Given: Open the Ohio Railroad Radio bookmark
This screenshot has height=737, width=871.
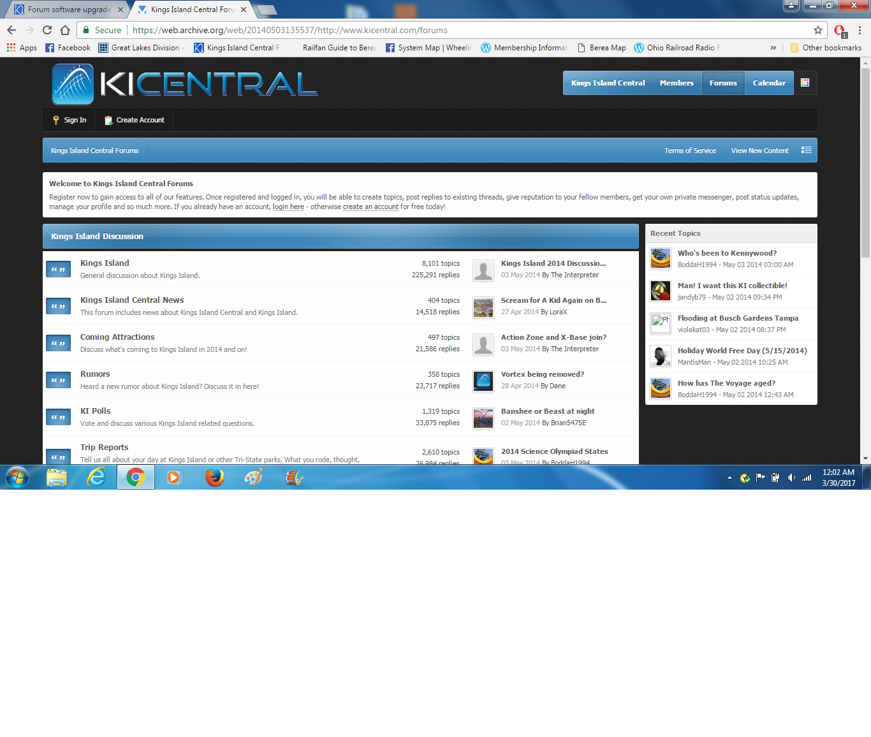Looking at the screenshot, I should click(677, 48).
